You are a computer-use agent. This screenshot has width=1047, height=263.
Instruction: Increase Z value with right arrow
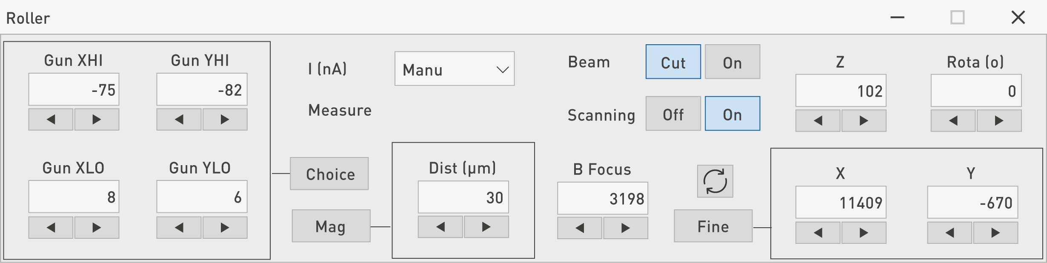tap(864, 121)
